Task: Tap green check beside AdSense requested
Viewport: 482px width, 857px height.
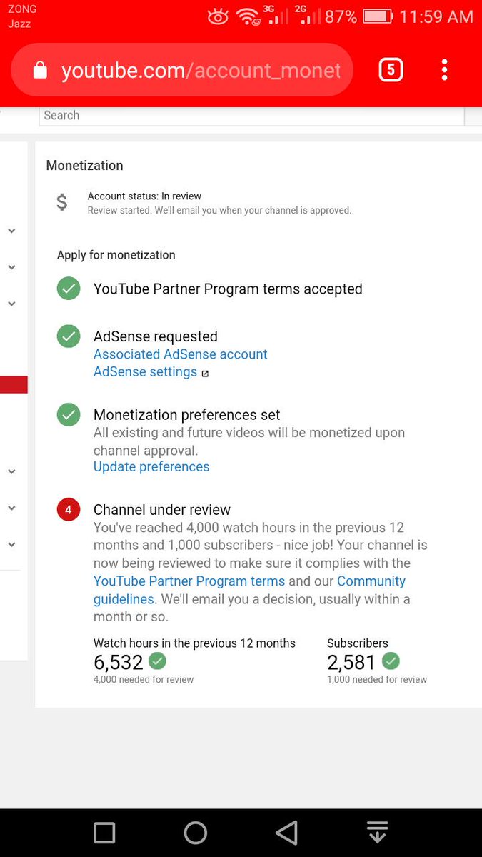Action: (69, 336)
